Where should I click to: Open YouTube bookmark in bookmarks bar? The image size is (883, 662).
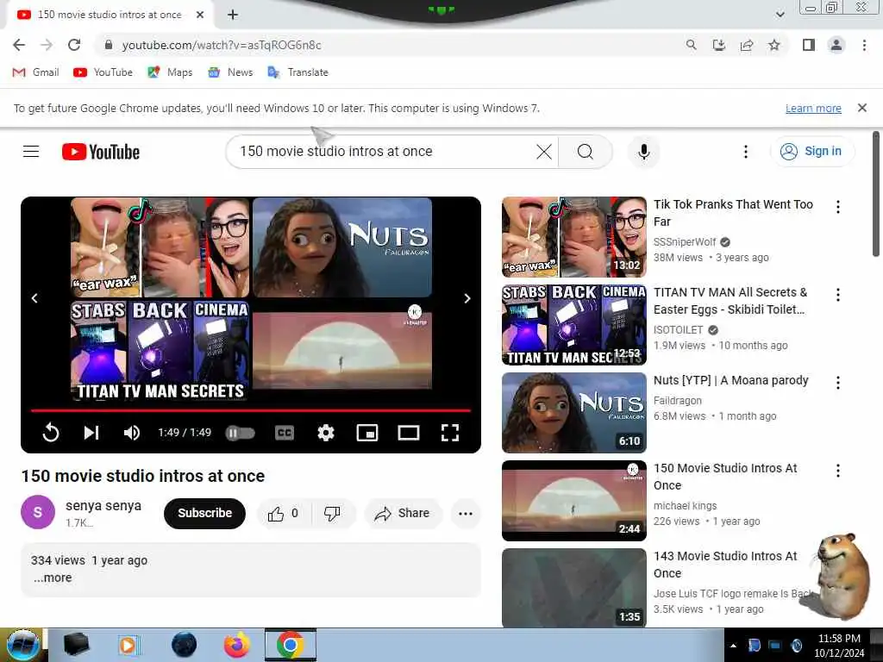(103, 72)
